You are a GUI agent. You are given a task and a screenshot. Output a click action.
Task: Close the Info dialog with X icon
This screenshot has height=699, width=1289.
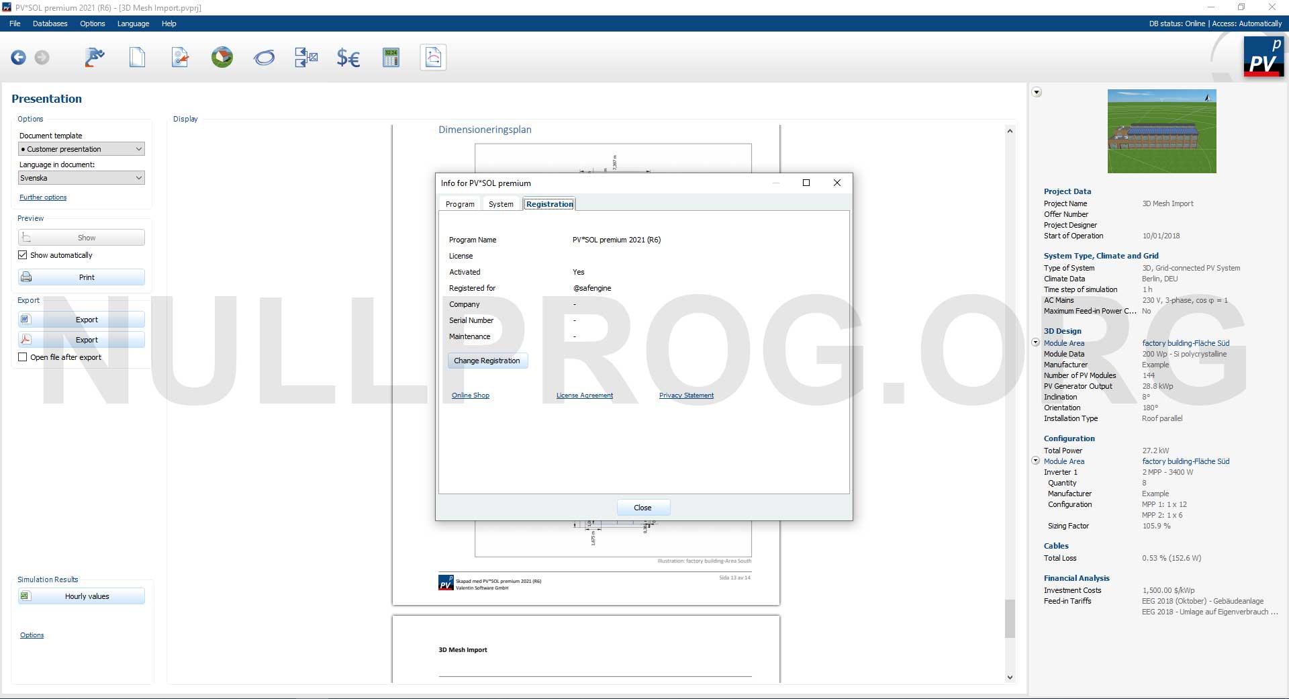(x=837, y=183)
